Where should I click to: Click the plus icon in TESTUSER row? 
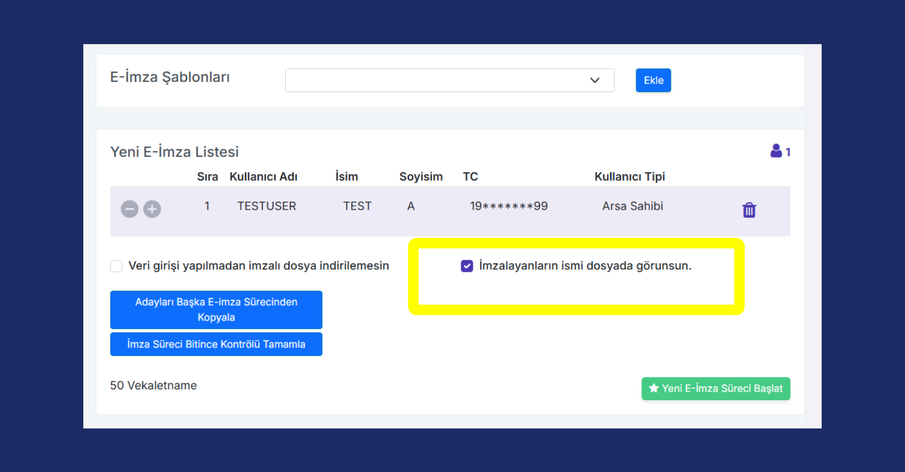point(152,209)
